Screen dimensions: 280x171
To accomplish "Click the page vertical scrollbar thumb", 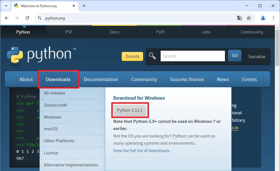I will pyautogui.click(x=277, y=48).
